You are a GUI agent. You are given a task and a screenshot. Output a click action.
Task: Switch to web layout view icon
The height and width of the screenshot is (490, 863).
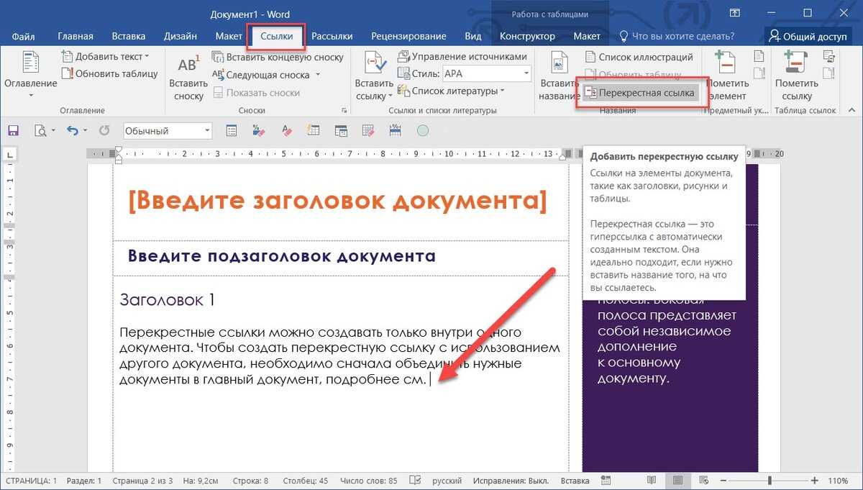pyautogui.click(x=705, y=481)
